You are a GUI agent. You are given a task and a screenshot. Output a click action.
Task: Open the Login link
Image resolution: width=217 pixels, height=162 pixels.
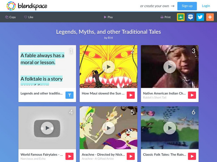206,6
